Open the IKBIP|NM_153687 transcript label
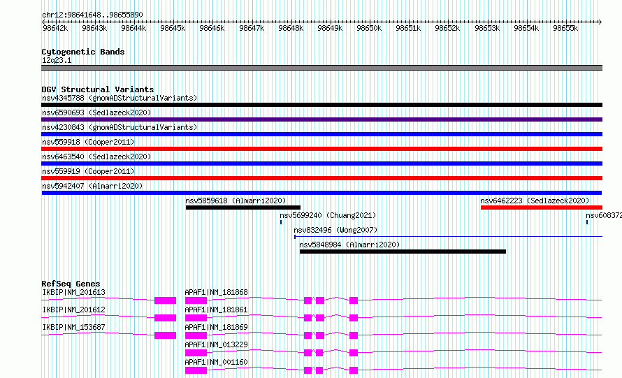 coord(74,327)
